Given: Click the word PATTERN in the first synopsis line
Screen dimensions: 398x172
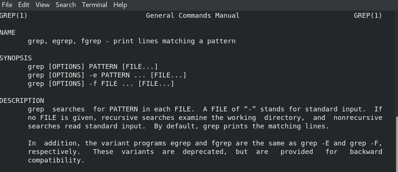Looking at the screenshot, I should click(x=103, y=67).
